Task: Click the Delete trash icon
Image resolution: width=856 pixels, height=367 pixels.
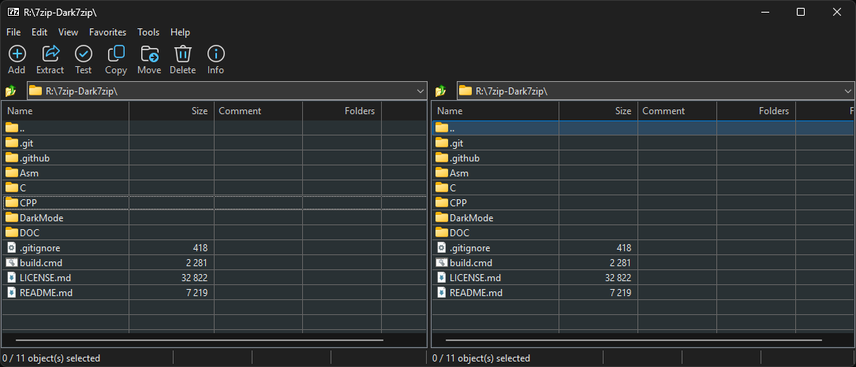Action: [x=182, y=54]
